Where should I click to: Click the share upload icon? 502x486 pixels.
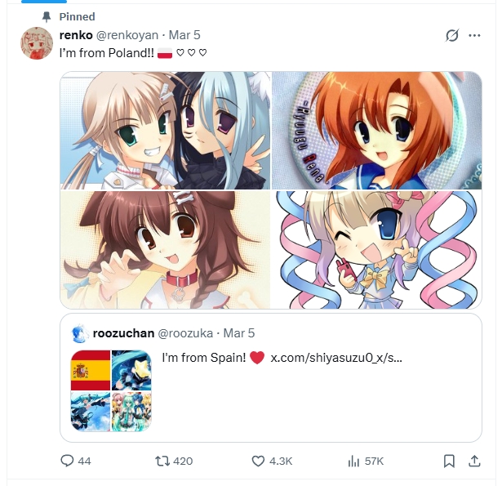[x=474, y=461]
